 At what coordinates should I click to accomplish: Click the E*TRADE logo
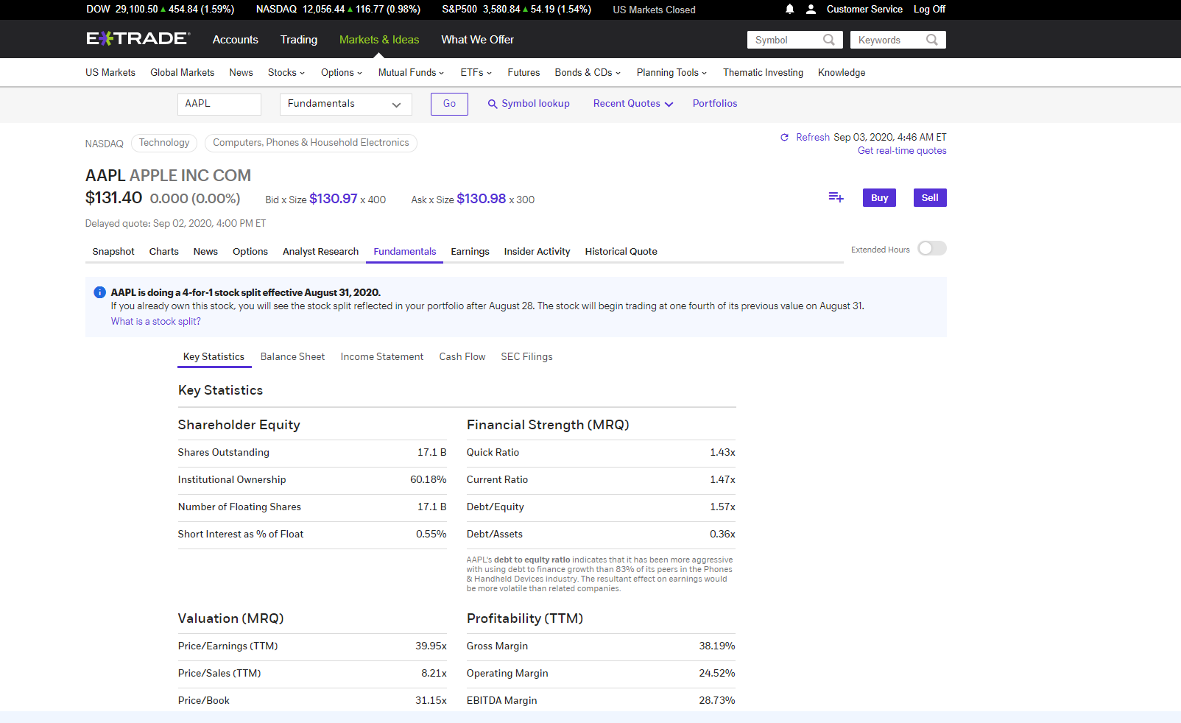[138, 39]
